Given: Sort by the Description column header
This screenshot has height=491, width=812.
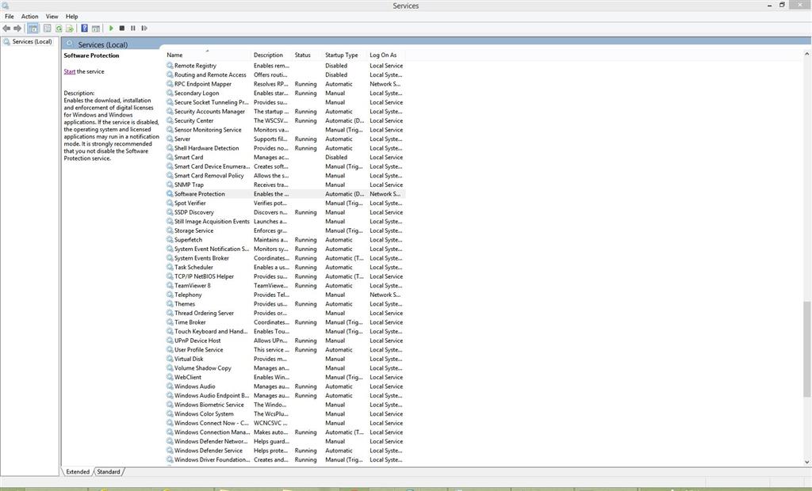Looking at the screenshot, I should coord(271,55).
